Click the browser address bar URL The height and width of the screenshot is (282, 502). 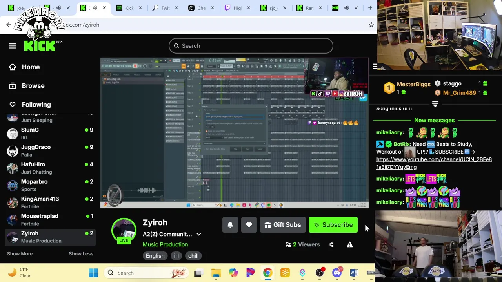click(x=82, y=25)
